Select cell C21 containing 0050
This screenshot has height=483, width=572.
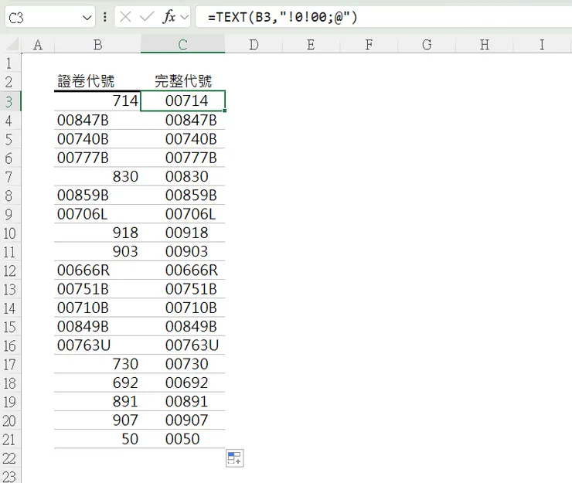coord(182,439)
